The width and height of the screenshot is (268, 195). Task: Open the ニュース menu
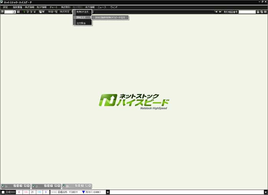coord(102,7)
